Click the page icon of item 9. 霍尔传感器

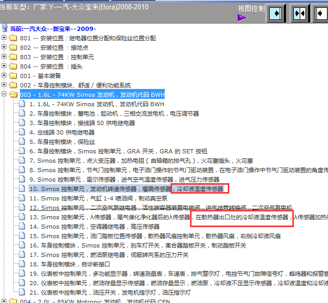(22, 179)
